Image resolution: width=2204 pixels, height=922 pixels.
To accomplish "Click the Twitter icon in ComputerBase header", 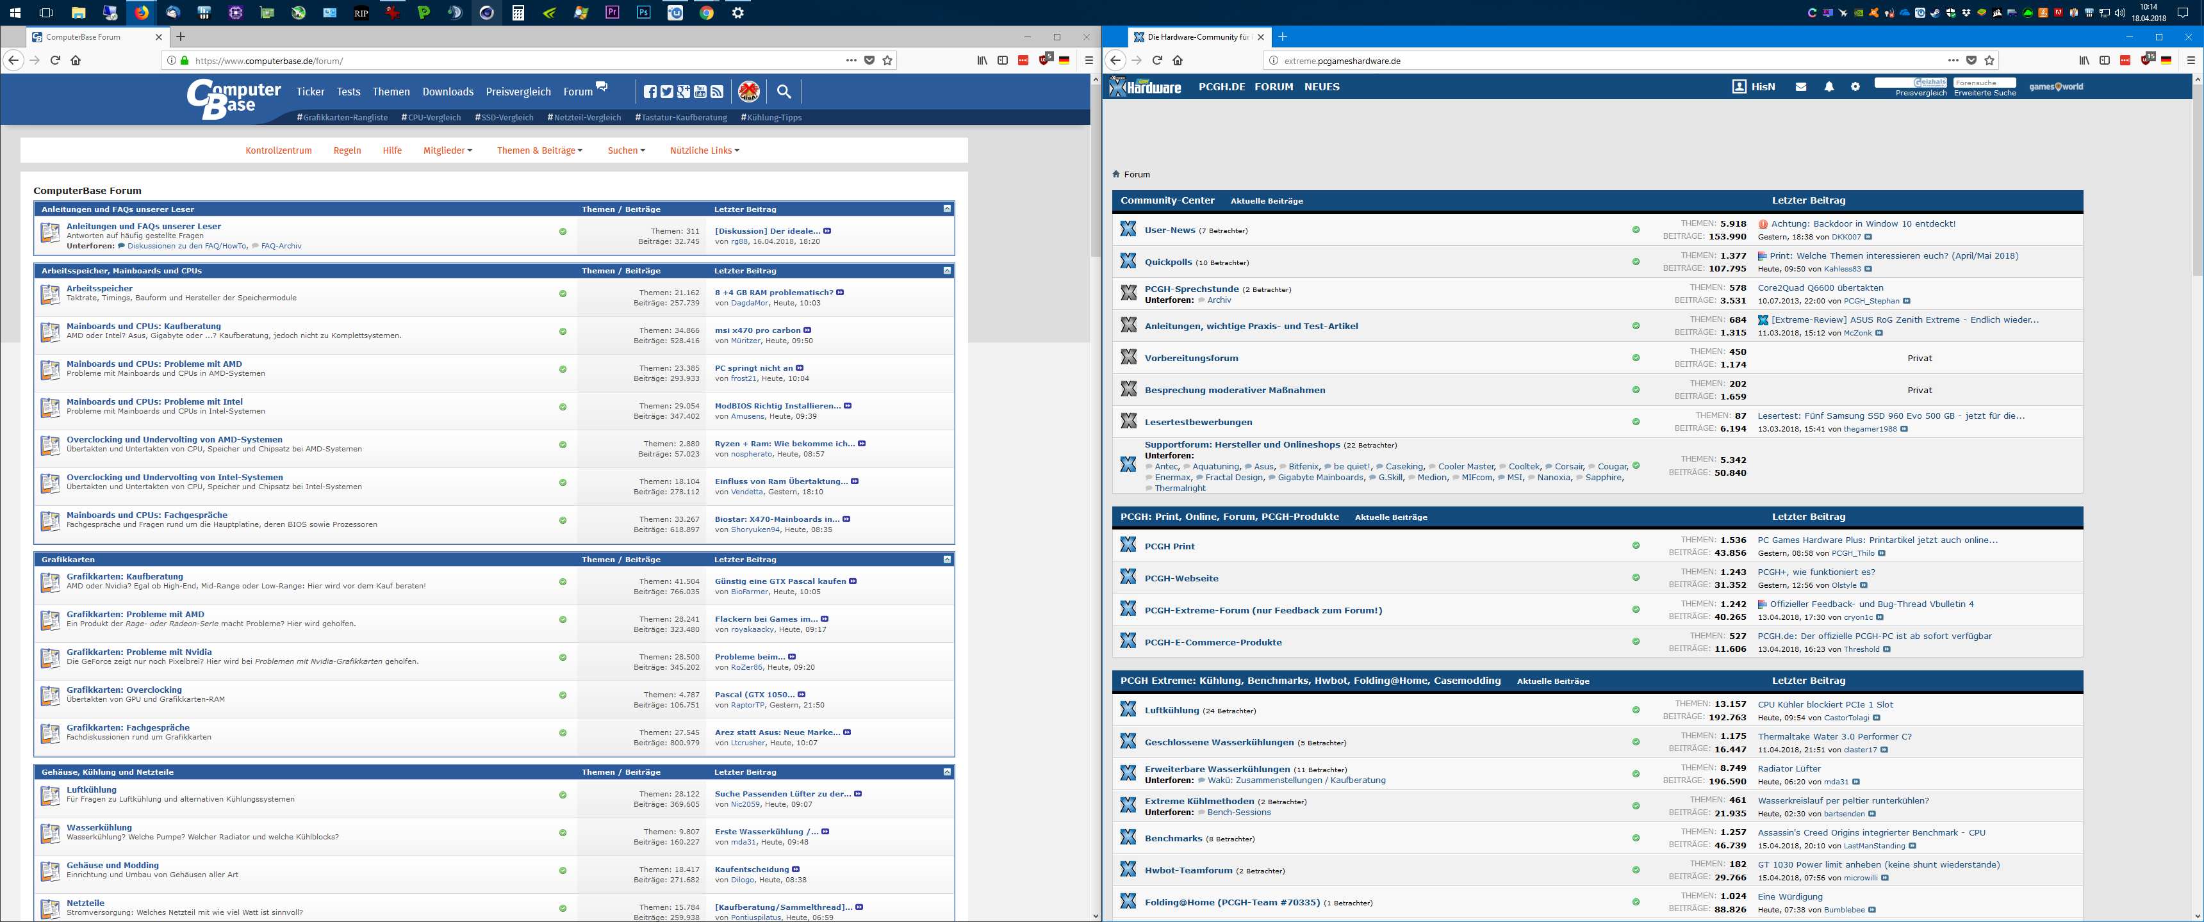I will 666,92.
